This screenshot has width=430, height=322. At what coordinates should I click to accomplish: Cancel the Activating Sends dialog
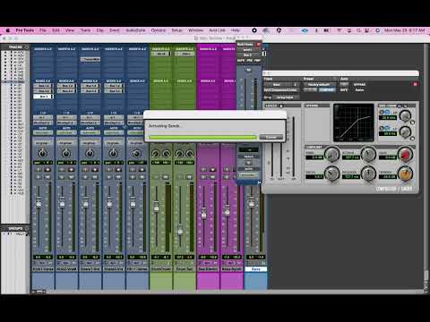271,137
